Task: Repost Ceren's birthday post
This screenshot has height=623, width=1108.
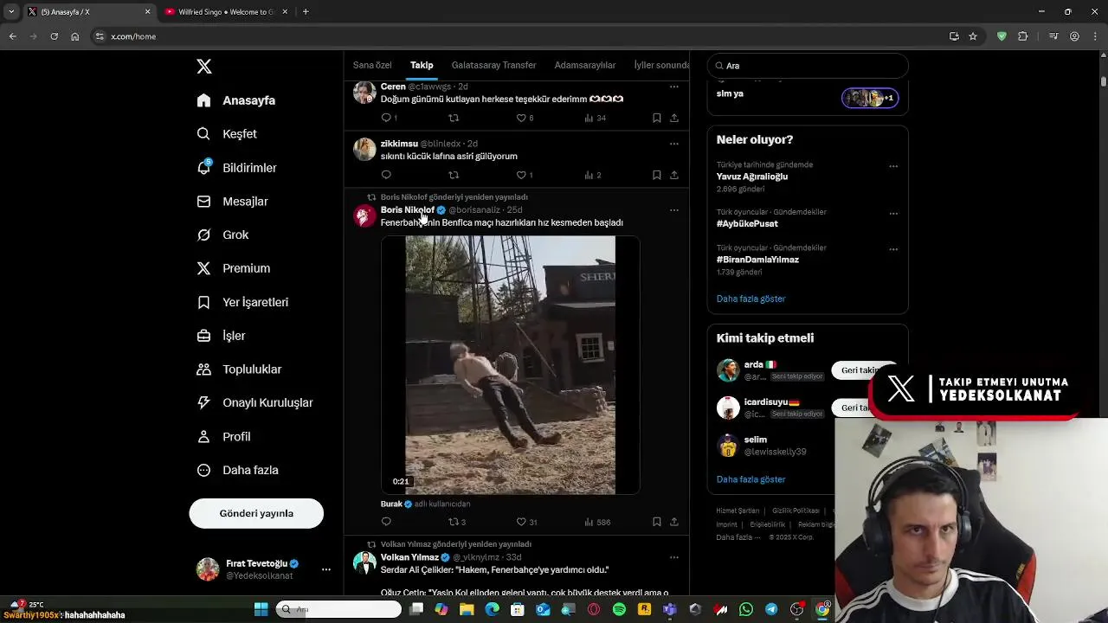Action: point(454,118)
